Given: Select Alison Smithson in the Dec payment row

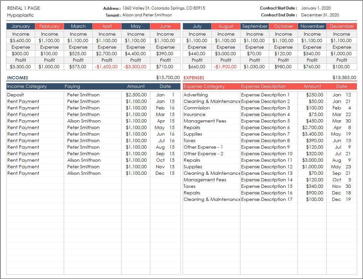Looking at the screenshot, I should coord(84,173).
